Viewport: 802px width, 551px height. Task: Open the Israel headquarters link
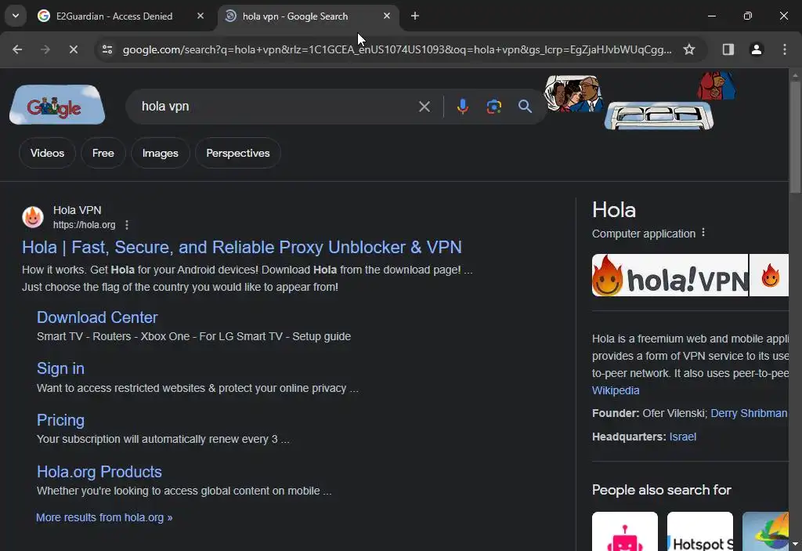coord(682,437)
